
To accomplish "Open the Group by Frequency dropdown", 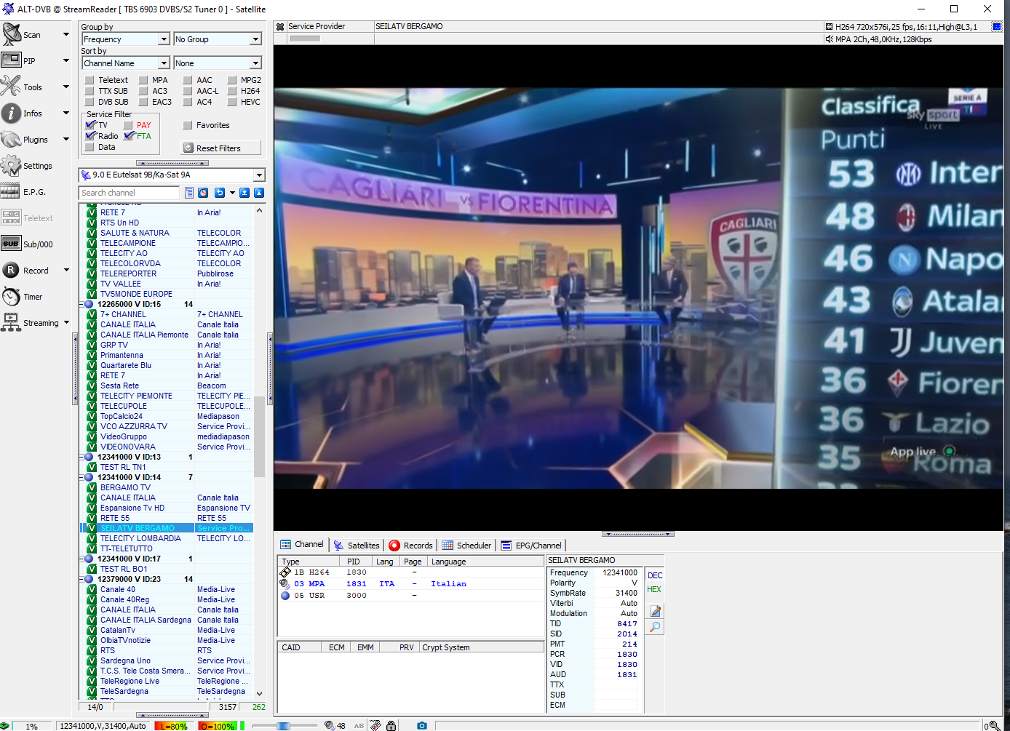I will pyautogui.click(x=125, y=39).
